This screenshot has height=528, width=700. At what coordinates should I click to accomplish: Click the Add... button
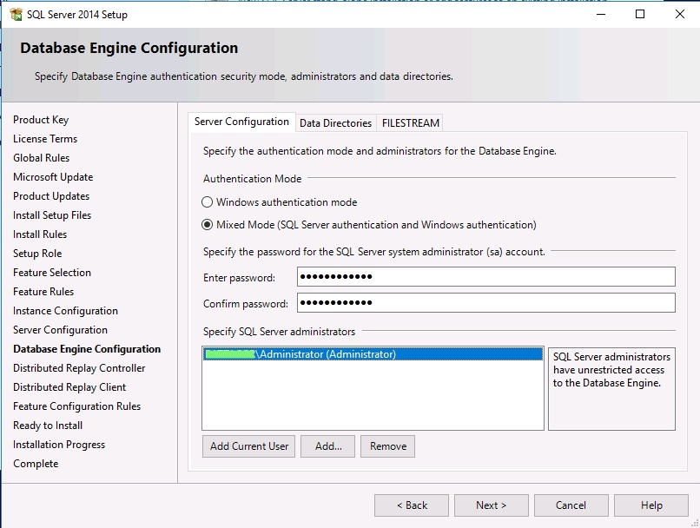point(327,446)
